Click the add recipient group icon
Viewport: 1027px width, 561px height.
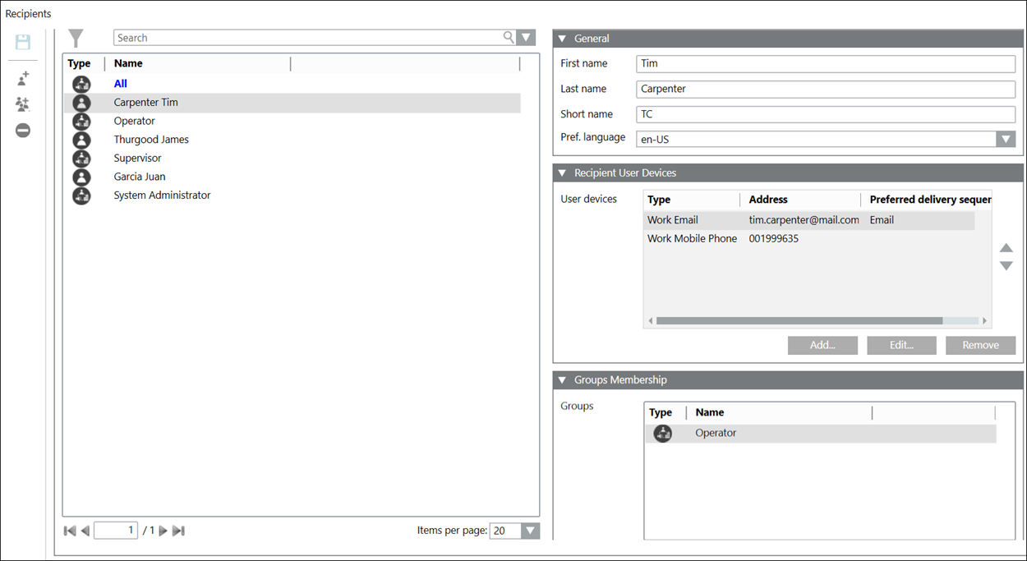point(23,104)
